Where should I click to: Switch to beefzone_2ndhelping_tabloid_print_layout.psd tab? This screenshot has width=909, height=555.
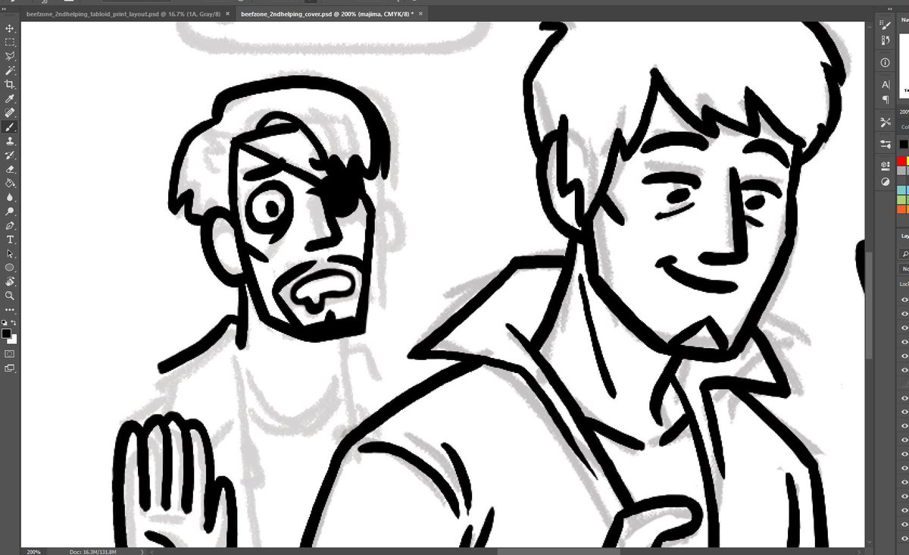point(123,14)
